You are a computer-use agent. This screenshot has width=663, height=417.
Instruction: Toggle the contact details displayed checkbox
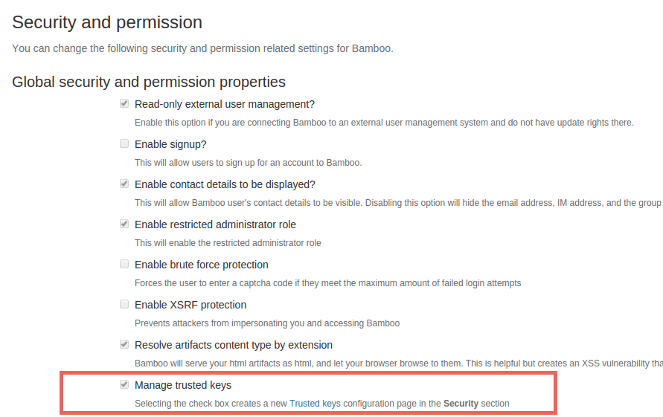click(124, 184)
